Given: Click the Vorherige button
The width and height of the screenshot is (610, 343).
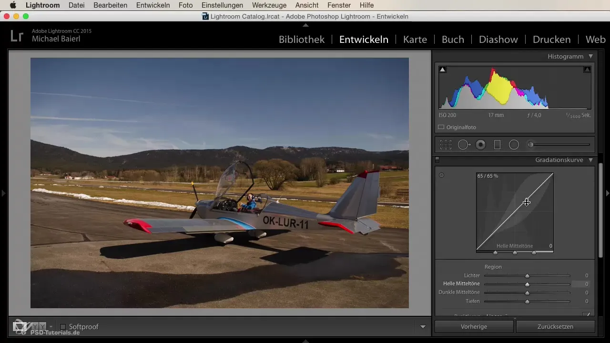Looking at the screenshot, I should tap(474, 327).
